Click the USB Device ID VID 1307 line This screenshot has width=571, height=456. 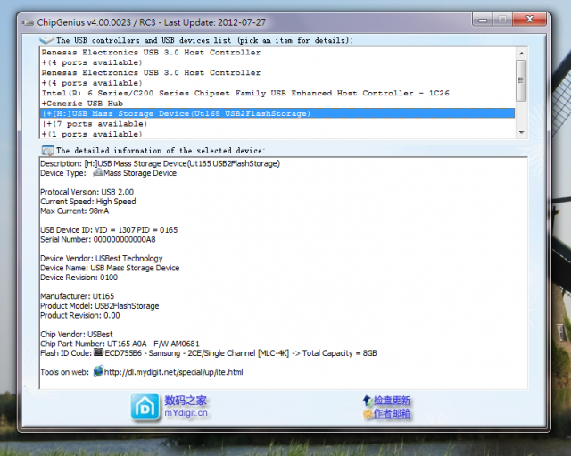click(109, 229)
